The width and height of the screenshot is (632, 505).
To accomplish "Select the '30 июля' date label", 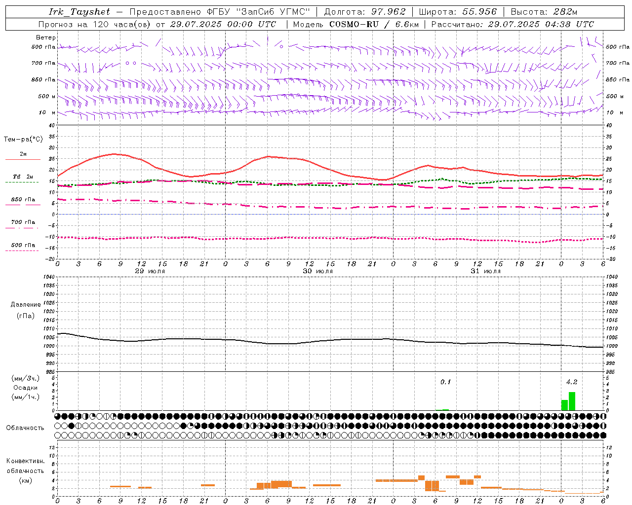I will [318, 271].
